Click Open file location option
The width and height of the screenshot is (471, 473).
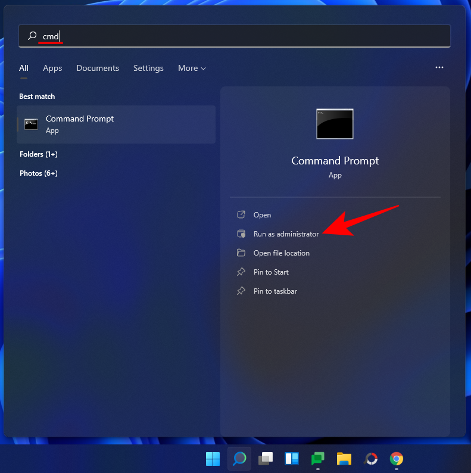[x=281, y=253]
